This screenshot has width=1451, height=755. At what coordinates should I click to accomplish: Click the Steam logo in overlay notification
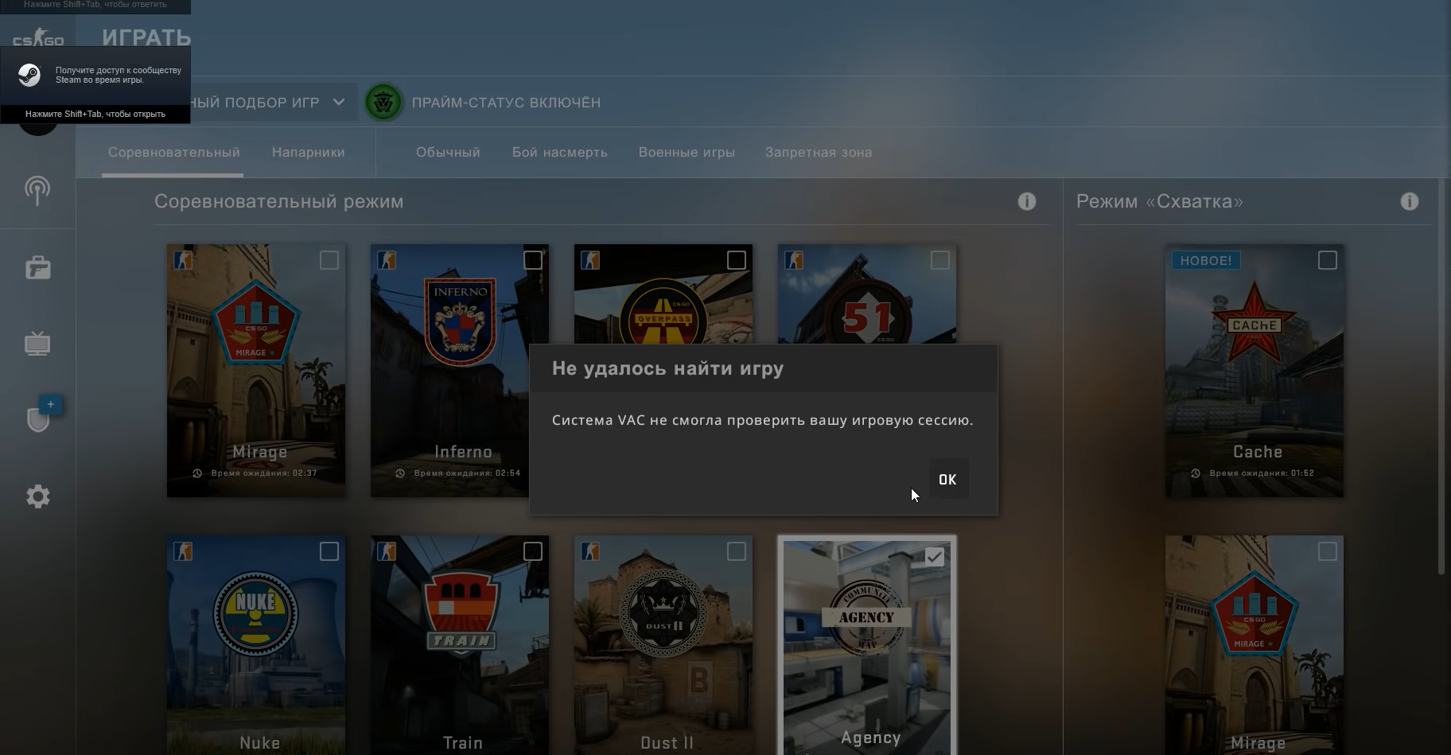[29, 75]
